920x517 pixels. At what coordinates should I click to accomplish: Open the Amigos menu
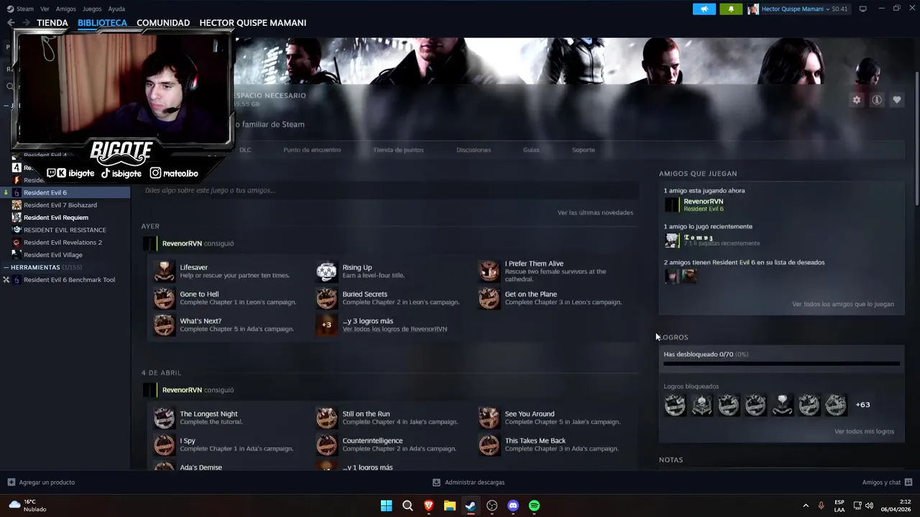point(65,9)
